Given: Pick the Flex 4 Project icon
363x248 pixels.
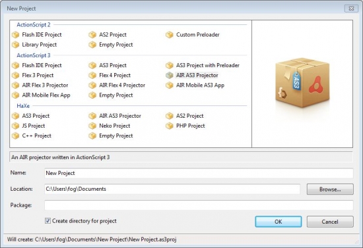Looking at the screenshot, I should [x=92, y=76].
